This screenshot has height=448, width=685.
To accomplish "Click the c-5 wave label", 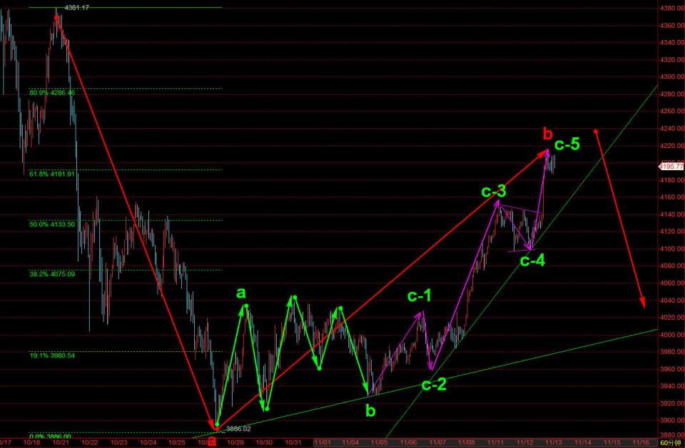I will tap(567, 144).
